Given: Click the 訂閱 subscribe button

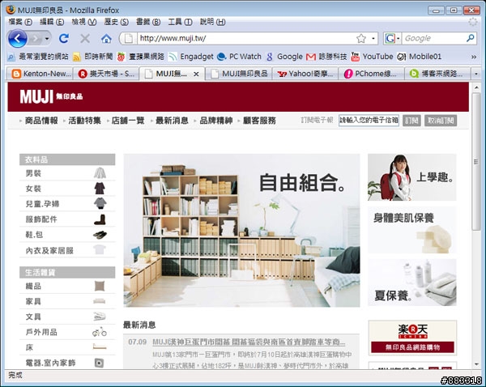Looking at the screenshot, I should point(411,121).
